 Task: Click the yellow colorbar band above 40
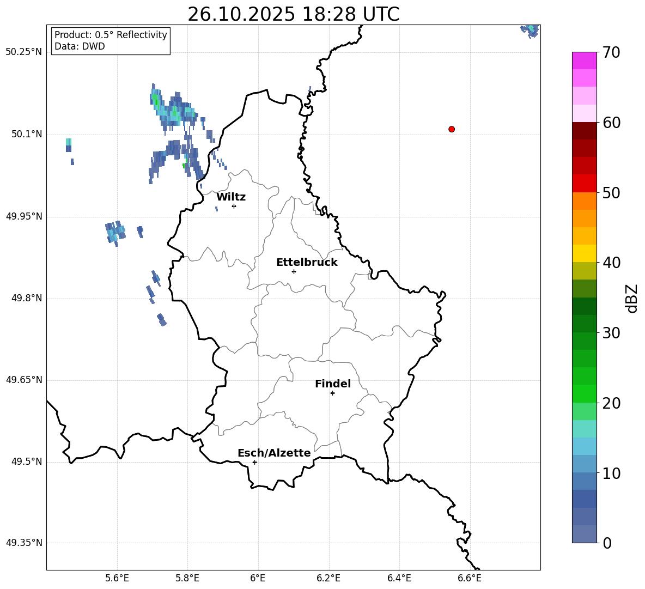[x=584, y=253]
